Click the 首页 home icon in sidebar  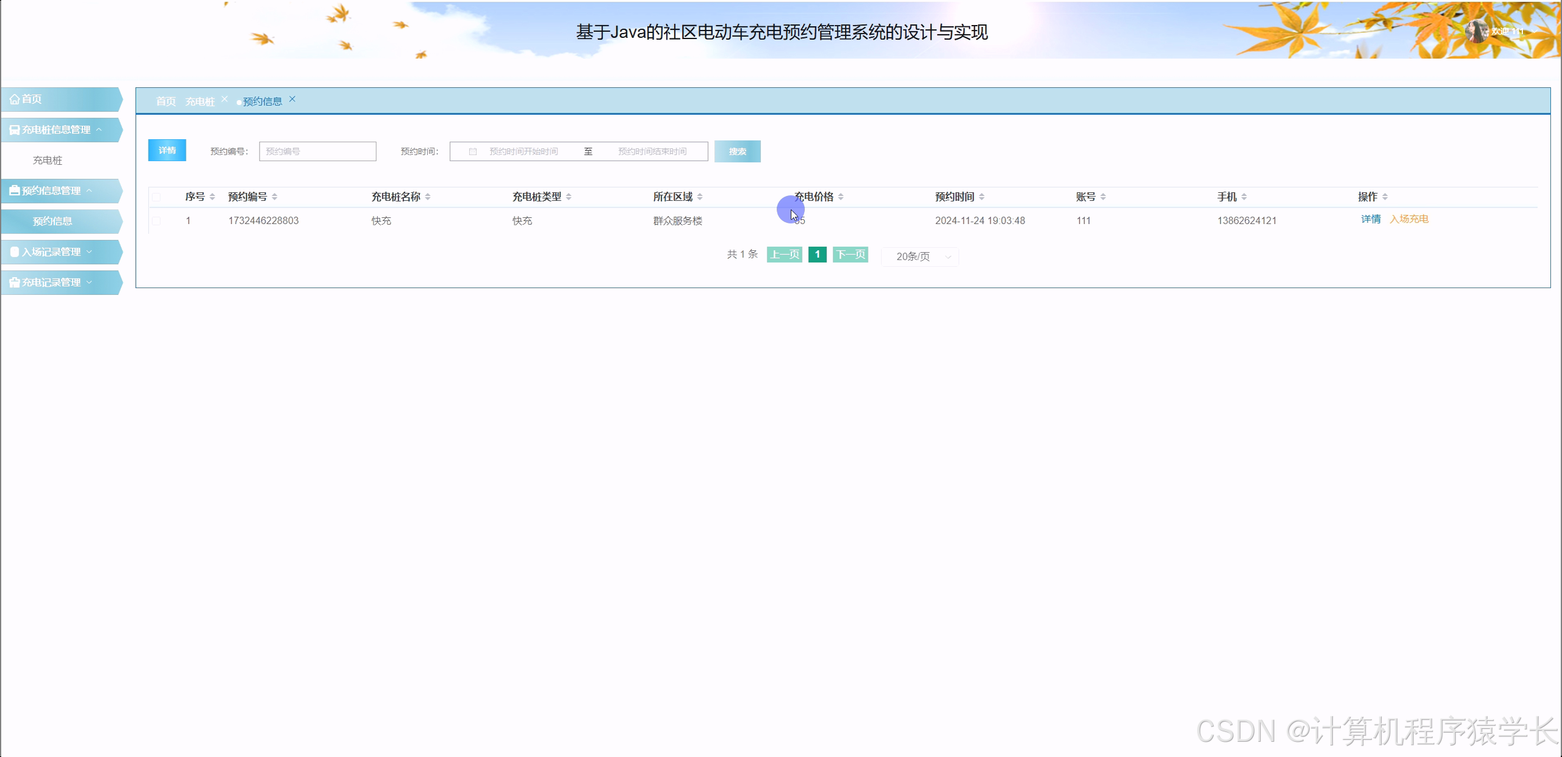(x=15, y=99)
